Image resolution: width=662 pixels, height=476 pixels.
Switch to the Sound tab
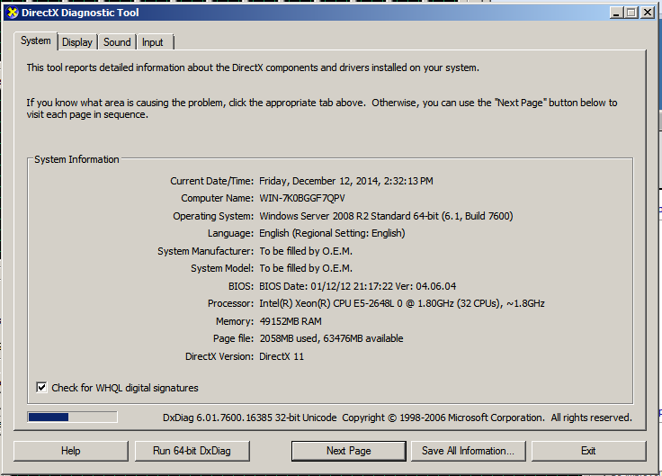point(117,42)
